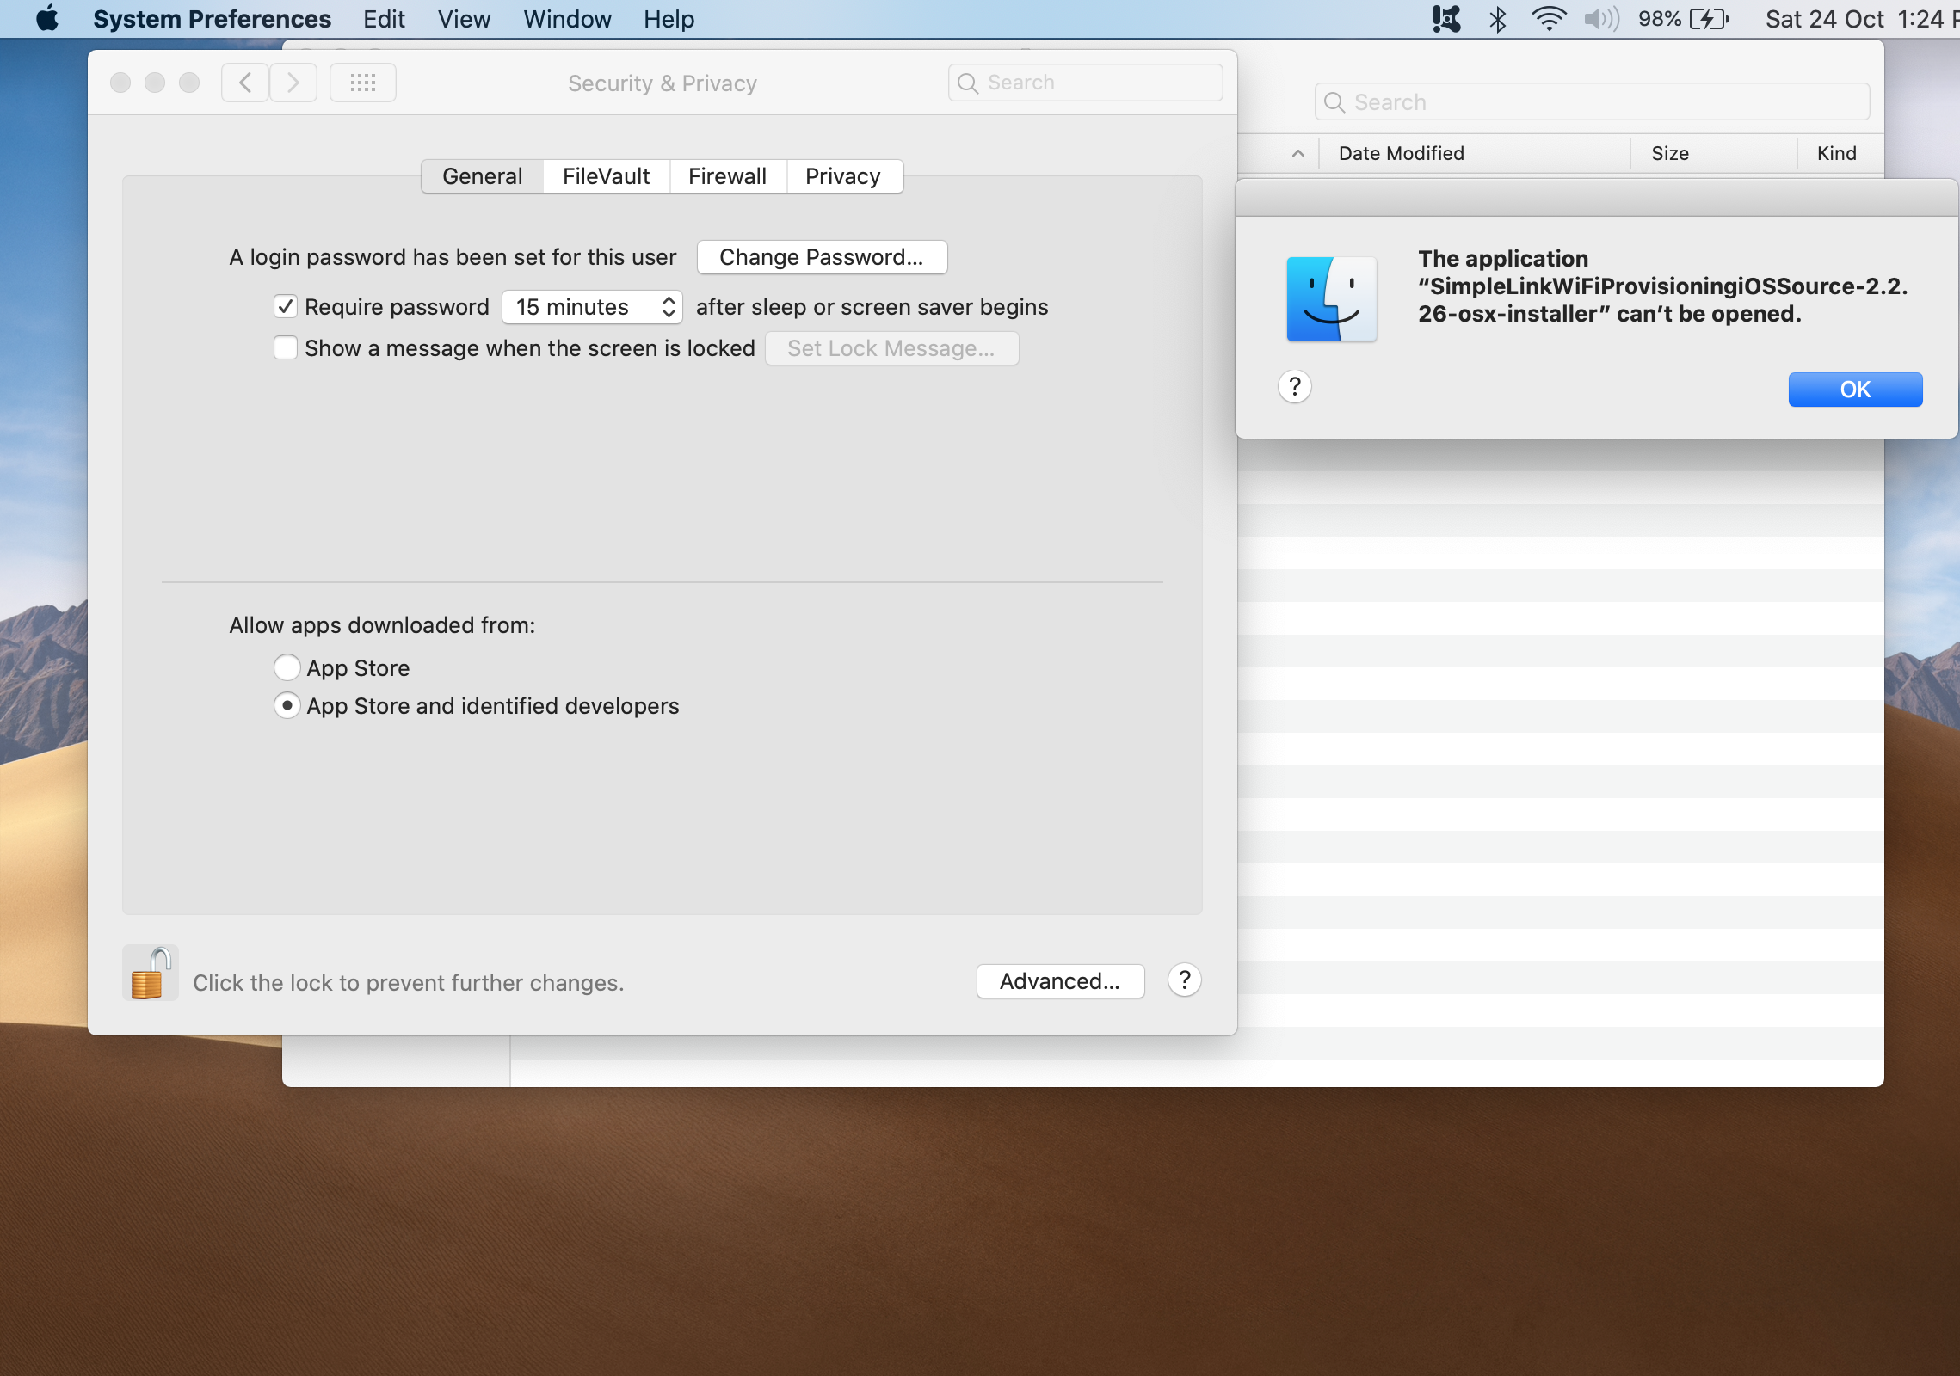Choose App Store and identified developers
The height and width of the screenshot is (1376, 1960).
(287, 706)
